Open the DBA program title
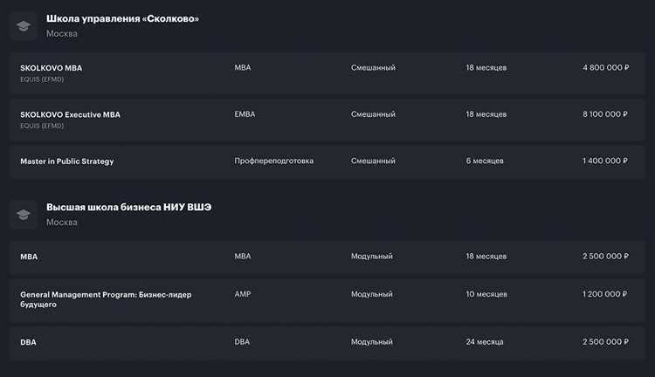655x377 pixels. [28, 342]
